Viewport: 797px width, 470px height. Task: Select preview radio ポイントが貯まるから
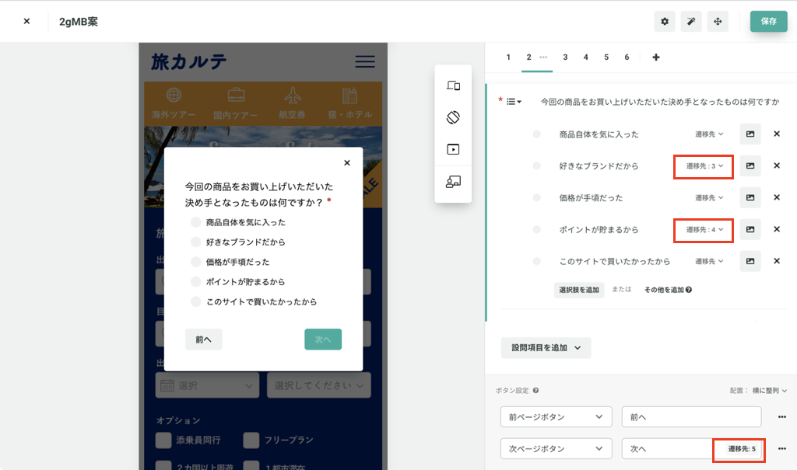tap(195, 282)
